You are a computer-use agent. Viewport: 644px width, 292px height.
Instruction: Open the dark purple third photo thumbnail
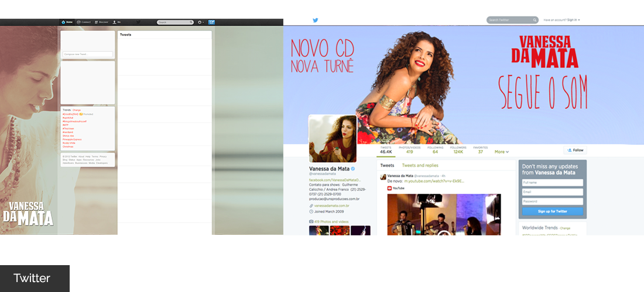pyautogui.click(x=361, y=230)
